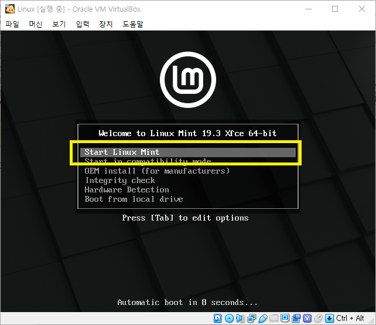Image resolution: width=376 pixels, height=325 pixels.
Task: Open the 도움말 menu
Action: (x=133, y=24)
